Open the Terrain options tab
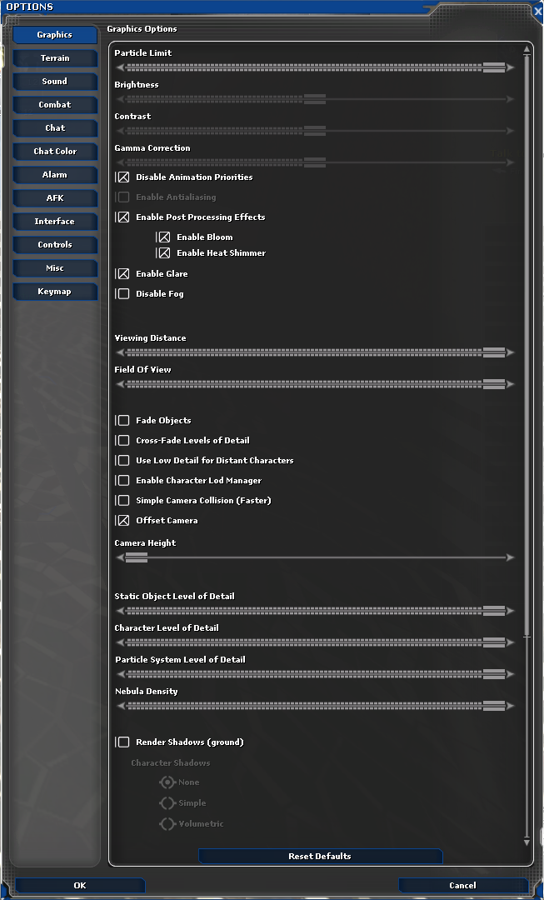The image size is (544, 900). (x=54, y=58)
